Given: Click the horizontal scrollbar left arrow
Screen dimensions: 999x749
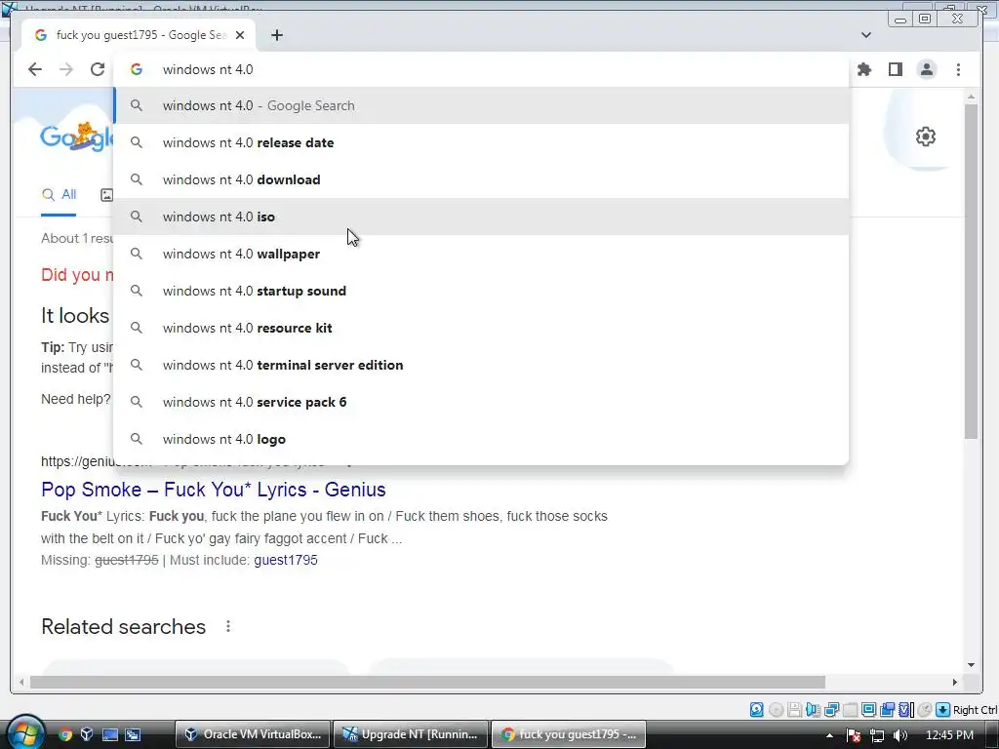Looking at the screenshot, I should (x=21, y=682).
